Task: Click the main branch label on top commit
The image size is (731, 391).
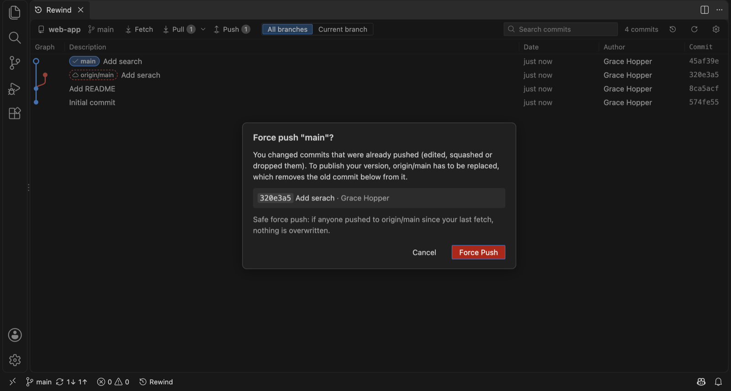Action: [x=84, y=61]
